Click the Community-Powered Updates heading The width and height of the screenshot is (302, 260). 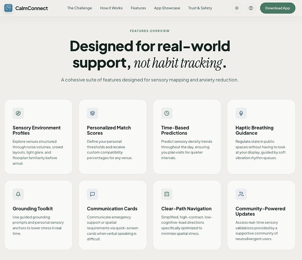pyautogui.click(x=260, y=211)
